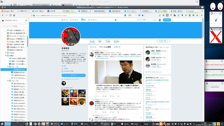Click the Twitter bird logo at top center

click(115, 20)
